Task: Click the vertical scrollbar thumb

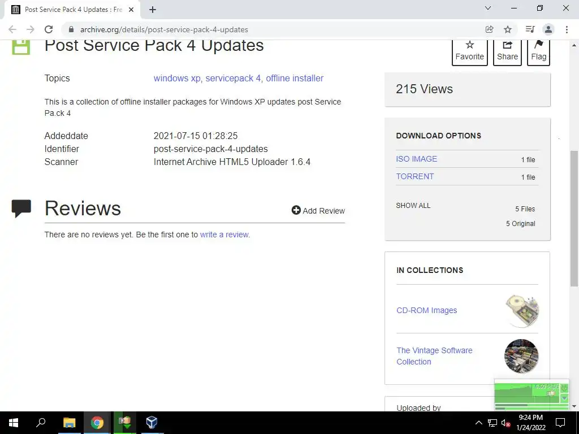Action: [x=574, y=219]
